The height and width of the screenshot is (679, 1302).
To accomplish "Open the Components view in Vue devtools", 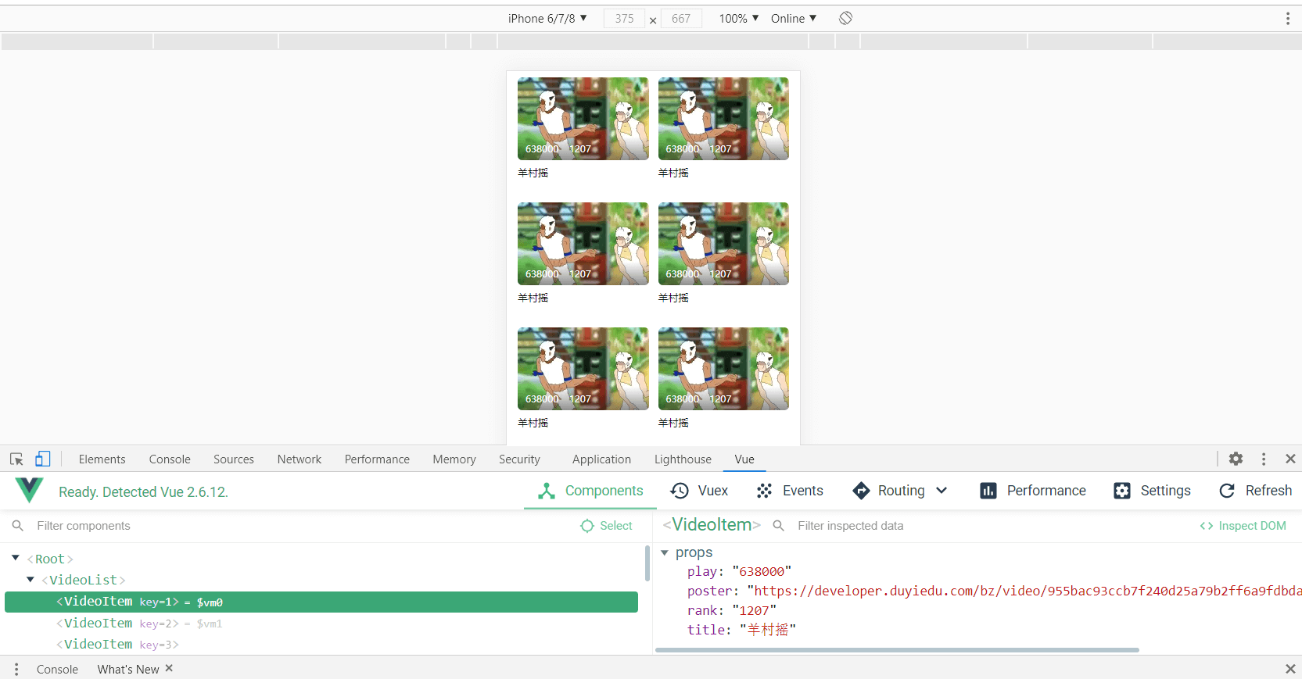I will click(590, 491).
